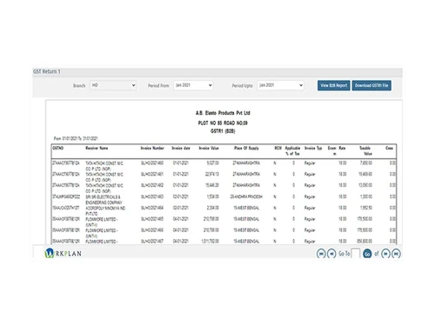This screenshot has height=326, width=435.
Task: Click Download GSTR1 File button
Action: pos(371,85)
